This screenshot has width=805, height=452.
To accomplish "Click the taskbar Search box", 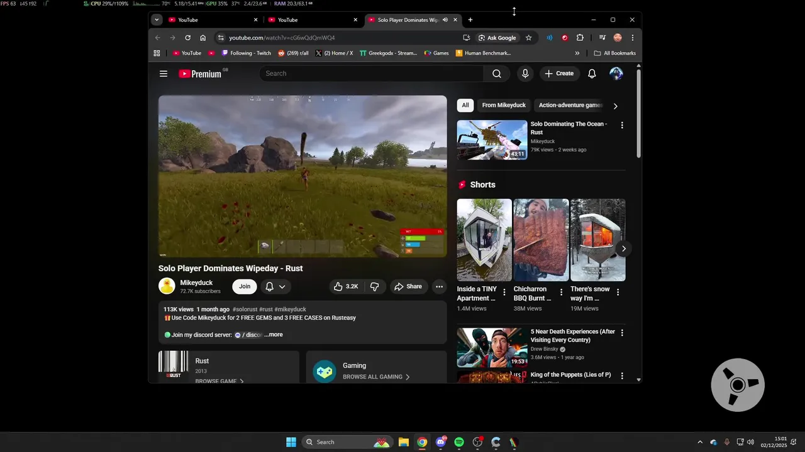I will (x=347, y=442).
